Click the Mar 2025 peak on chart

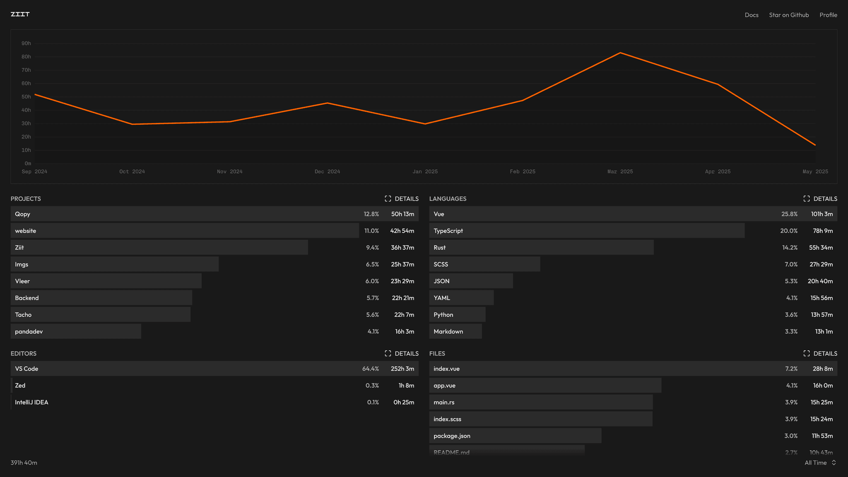click(620, 53)
